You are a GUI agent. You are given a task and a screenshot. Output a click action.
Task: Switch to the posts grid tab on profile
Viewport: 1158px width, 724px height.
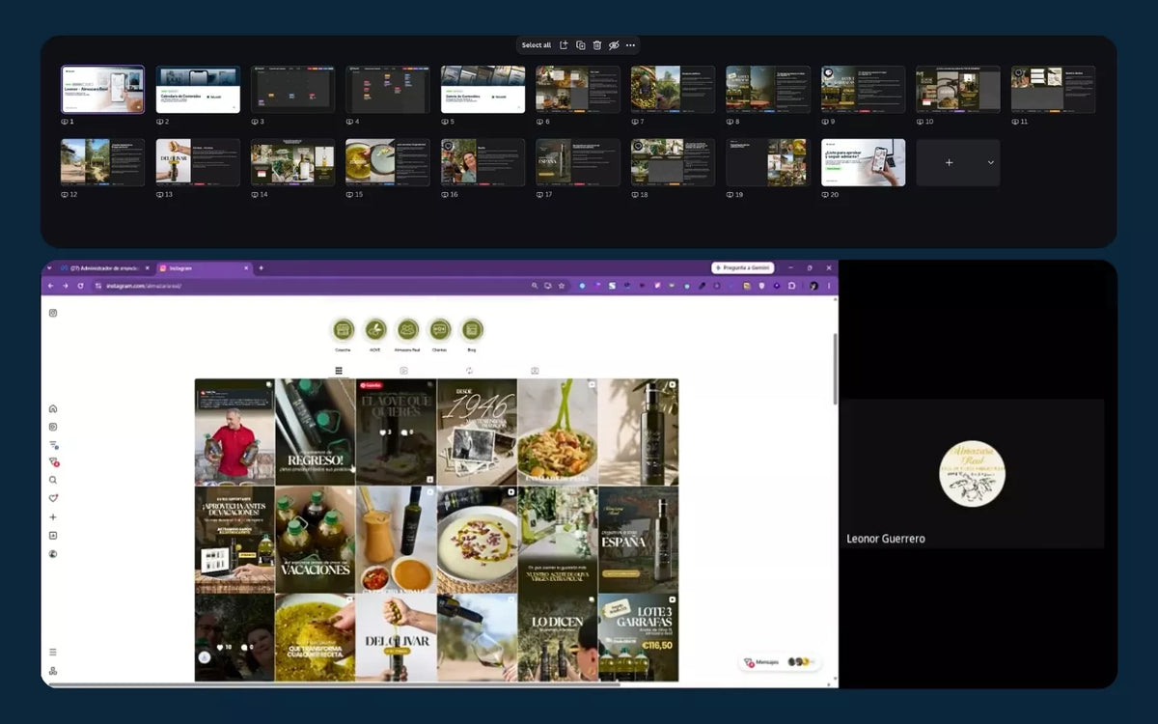[339, 371]
